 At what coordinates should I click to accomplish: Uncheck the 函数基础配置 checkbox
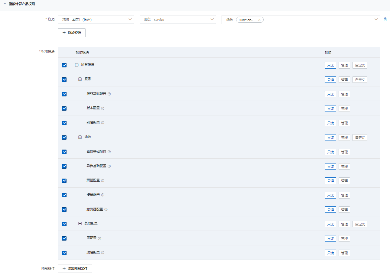click(64, 152)
